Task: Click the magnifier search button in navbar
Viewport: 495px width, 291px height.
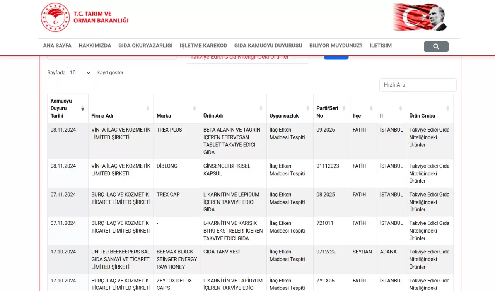Action: point(436,46)
